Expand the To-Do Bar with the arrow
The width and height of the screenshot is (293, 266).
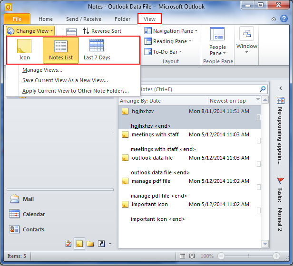click(x=280, y=88)
